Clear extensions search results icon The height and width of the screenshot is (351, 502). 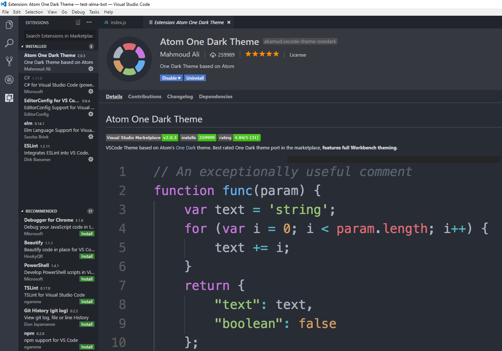click(x=78, y=23)
